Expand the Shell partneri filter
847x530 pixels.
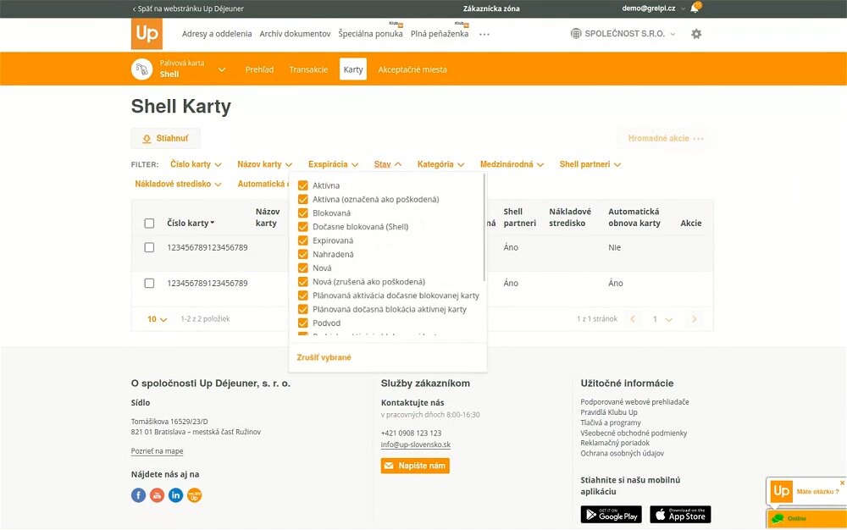[590, 164]
